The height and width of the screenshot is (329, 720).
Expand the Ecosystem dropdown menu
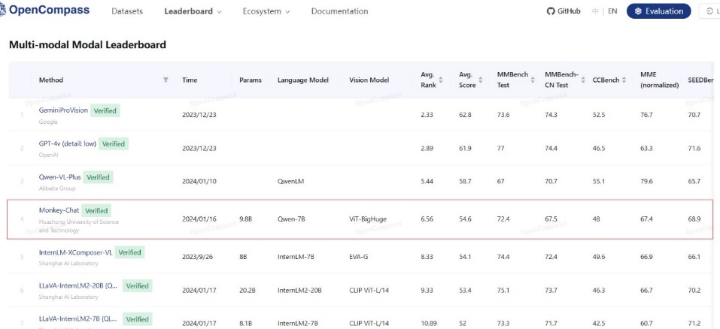point(266,11)
